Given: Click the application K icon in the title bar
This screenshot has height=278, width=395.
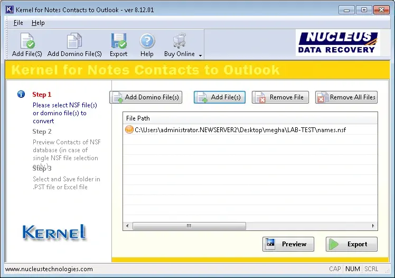Looking at the screenshot, I should [10, 10].
